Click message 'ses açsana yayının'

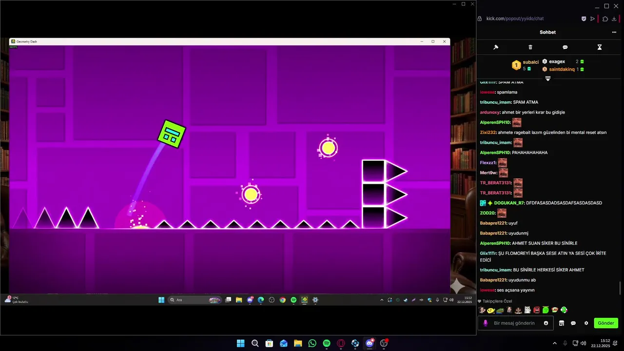coord(516,290)
